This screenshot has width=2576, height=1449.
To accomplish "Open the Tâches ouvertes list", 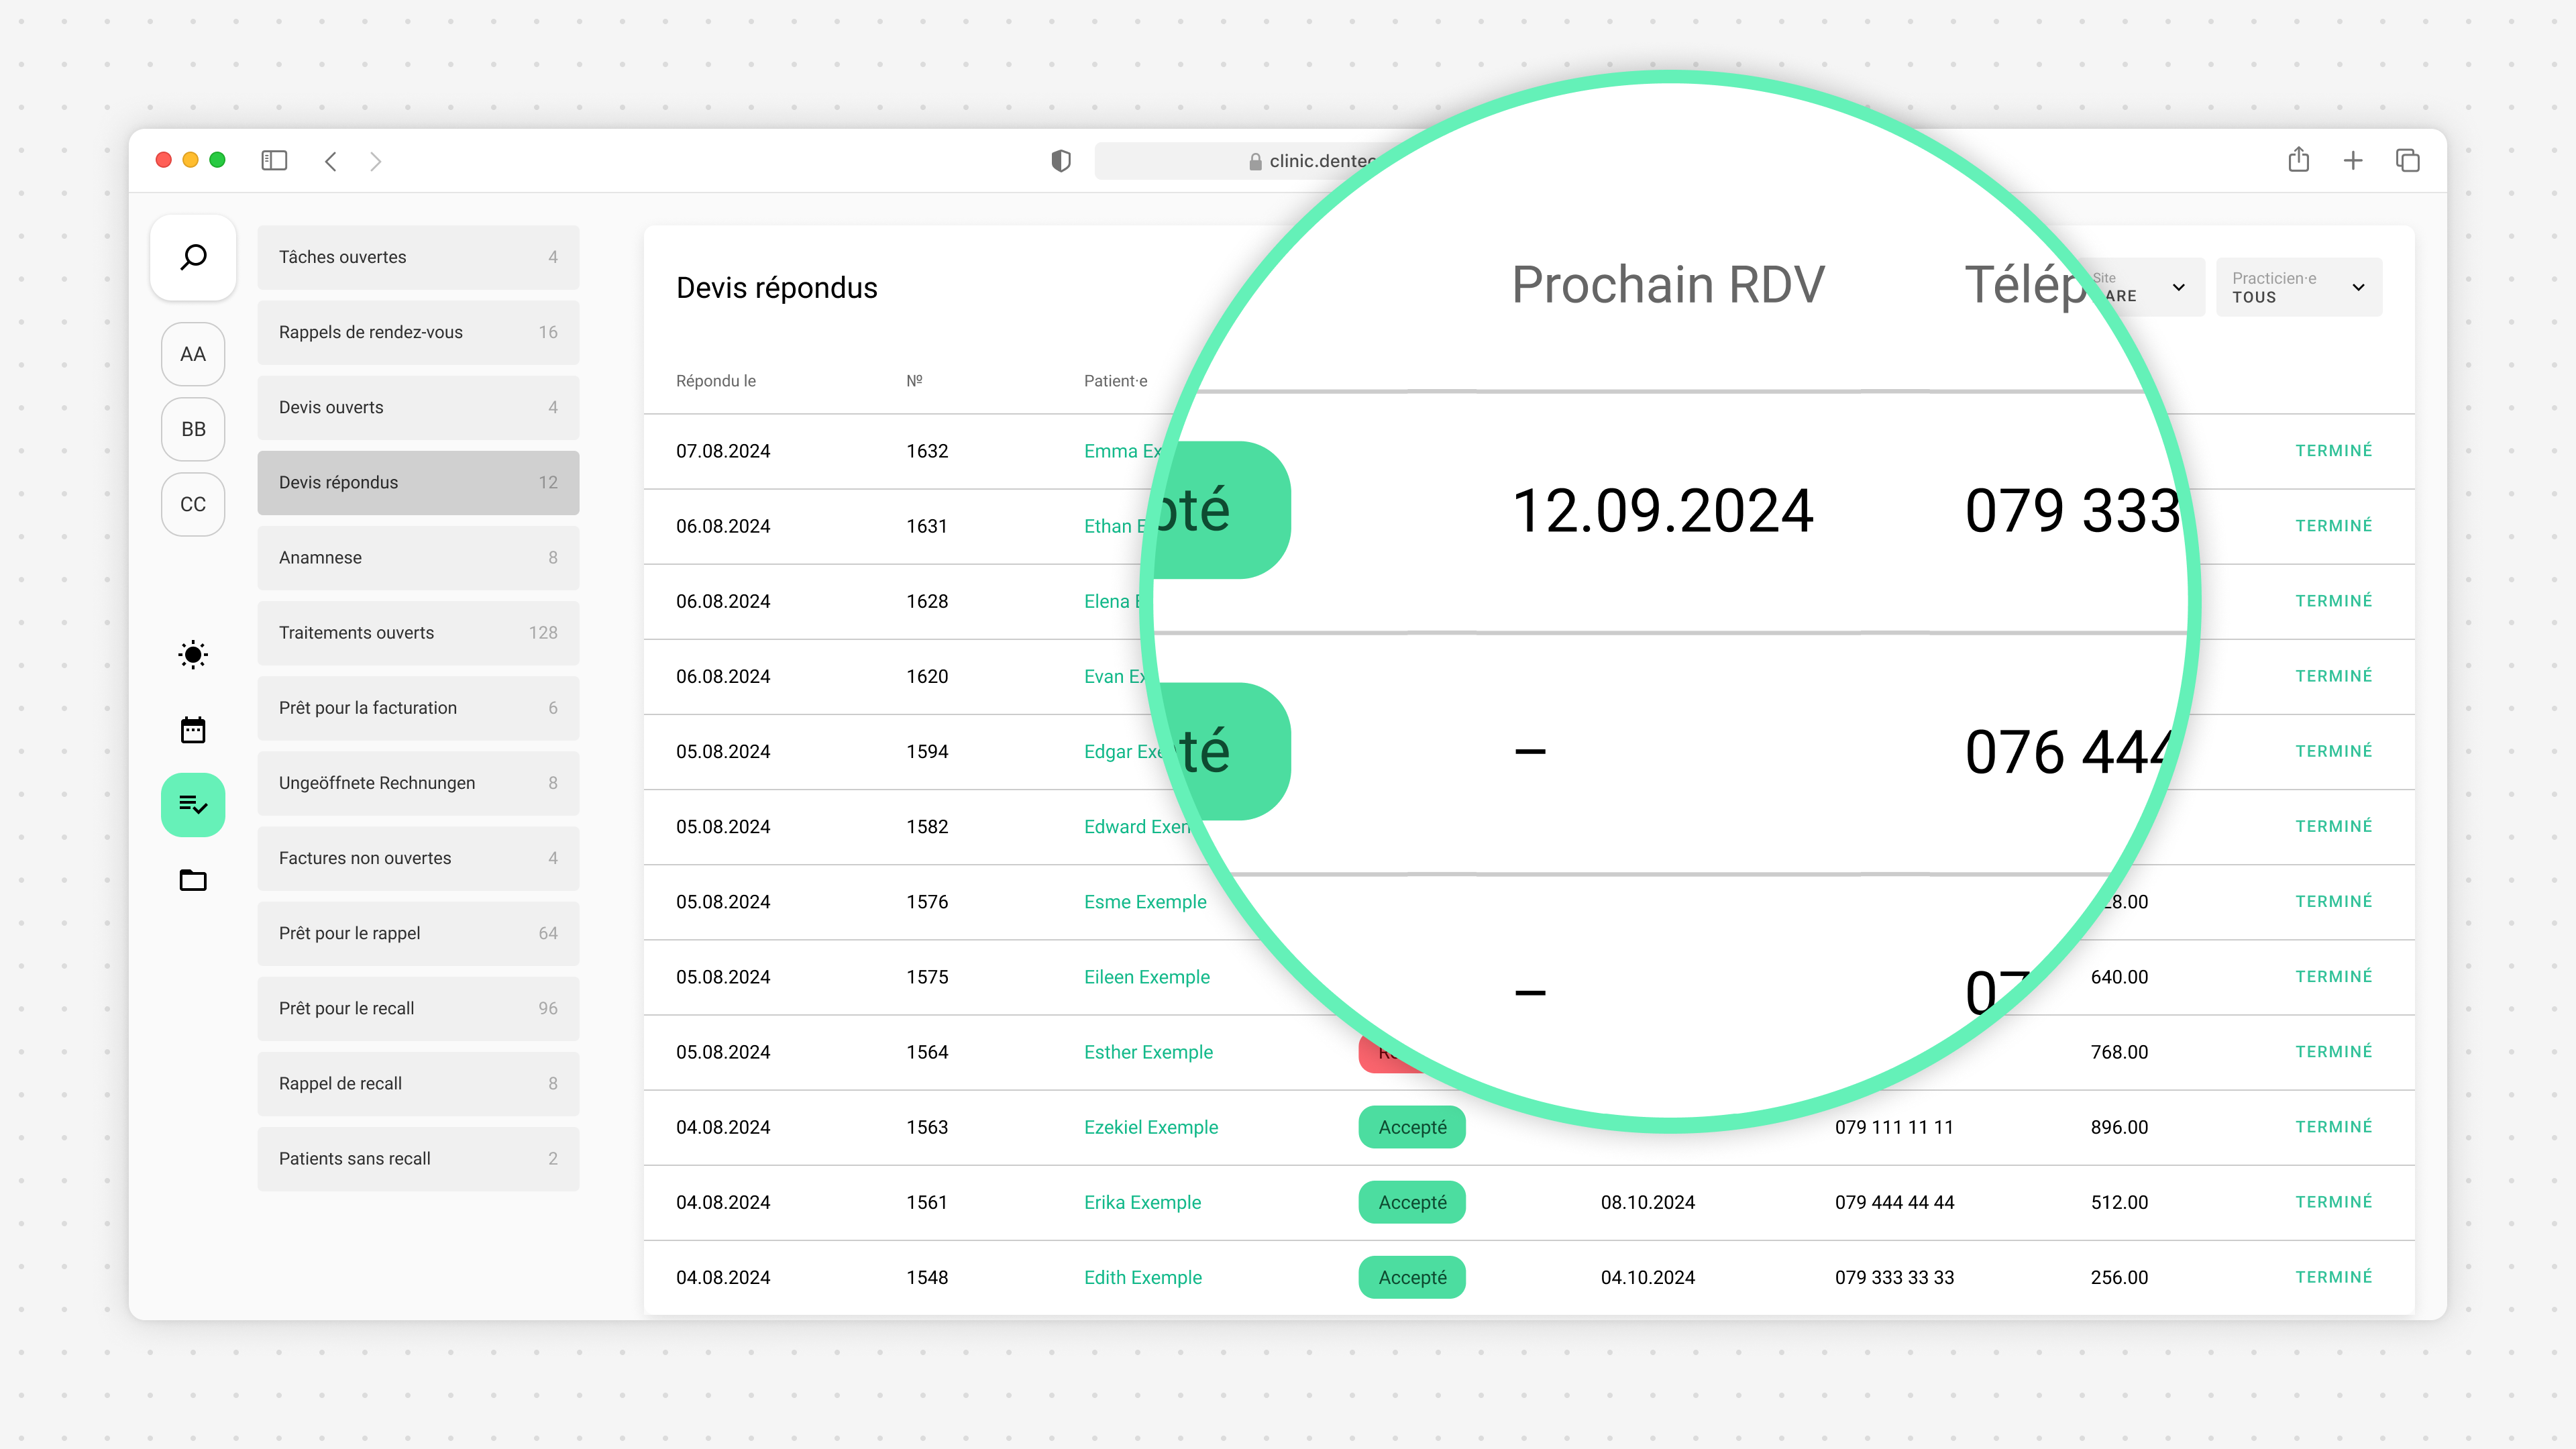I will click(x=418, y=257).
